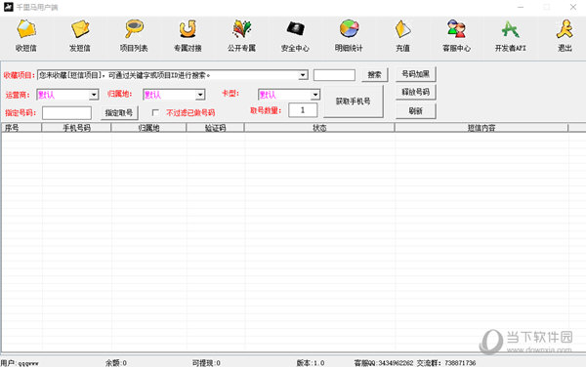This screenshot has height=367, width=586.
Task: Open the 归属地 location dropdown
Action: (x=200, y=95)
